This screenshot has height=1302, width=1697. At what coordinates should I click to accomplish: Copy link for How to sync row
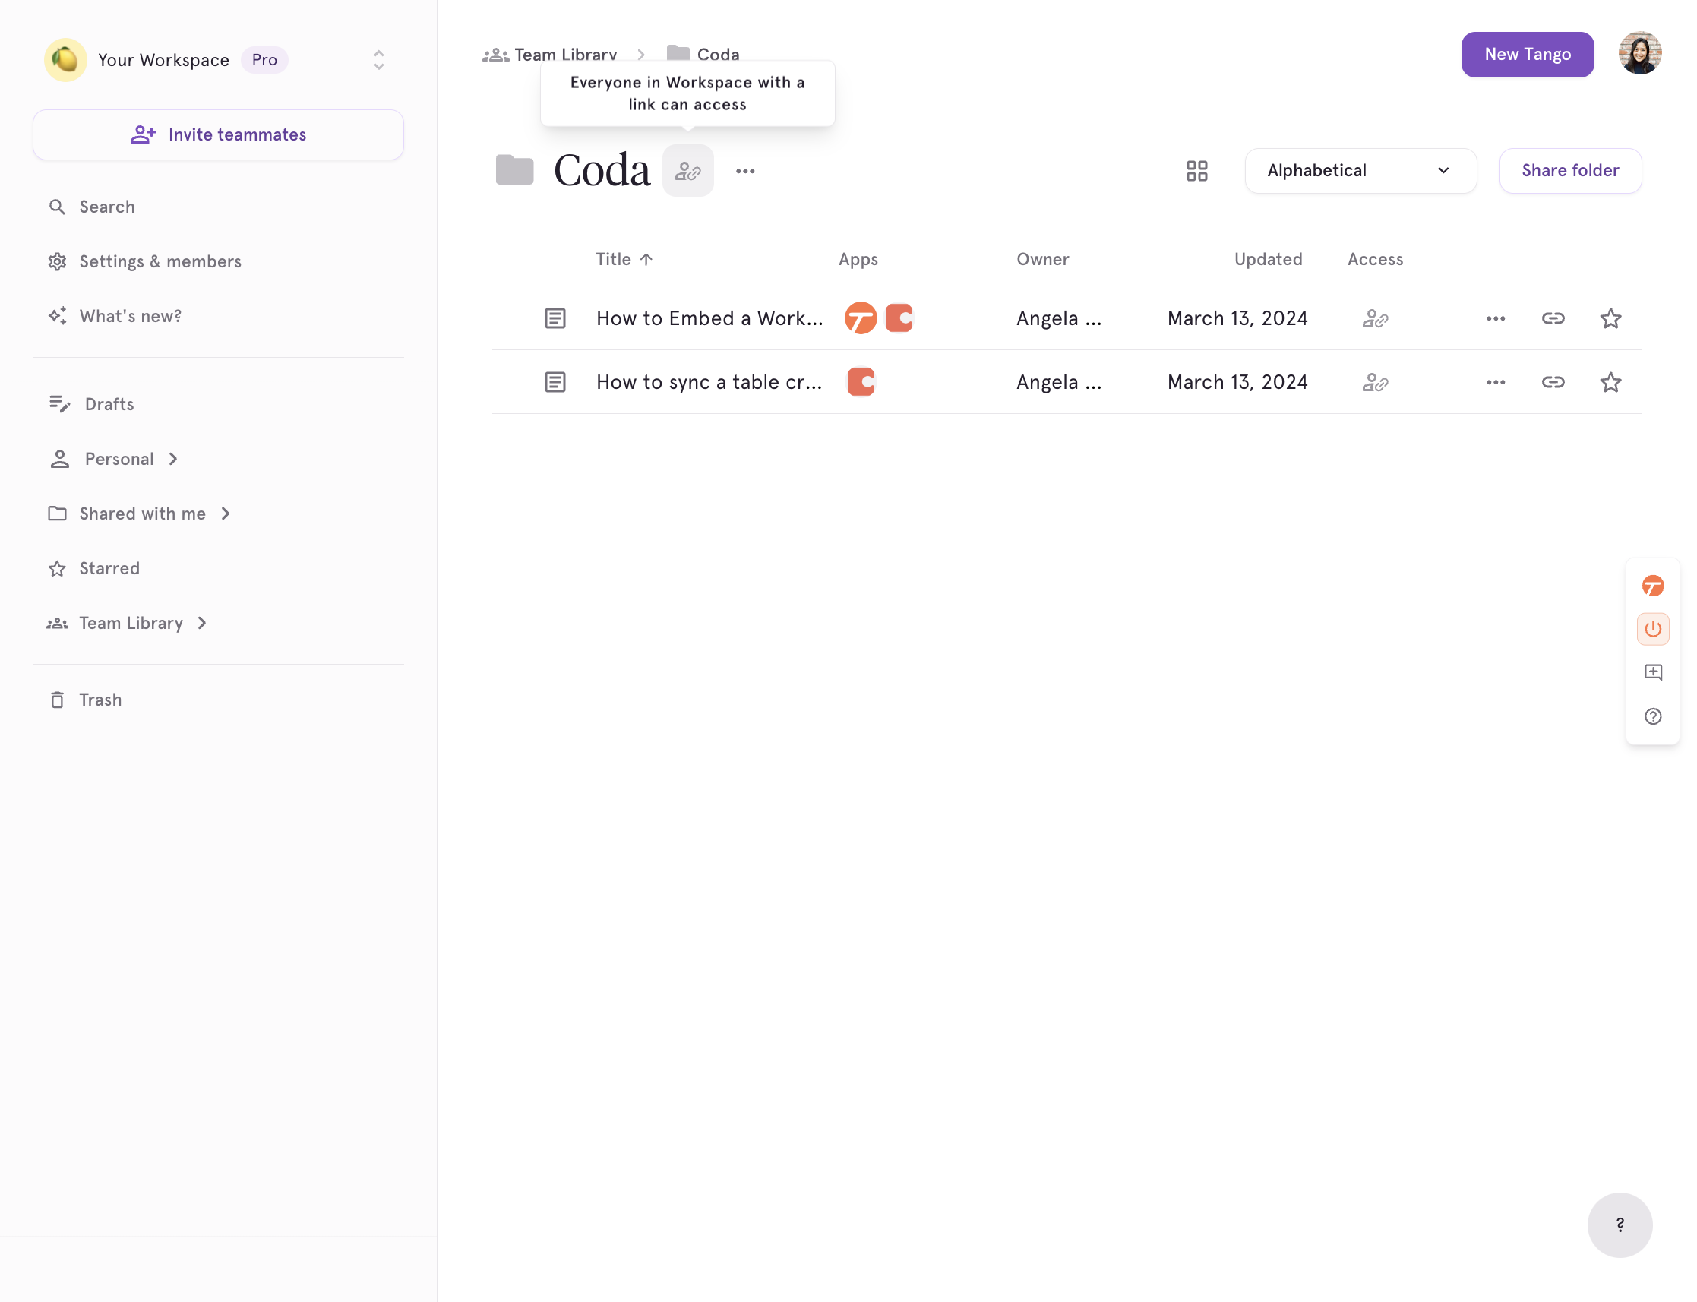(1552, 382)
